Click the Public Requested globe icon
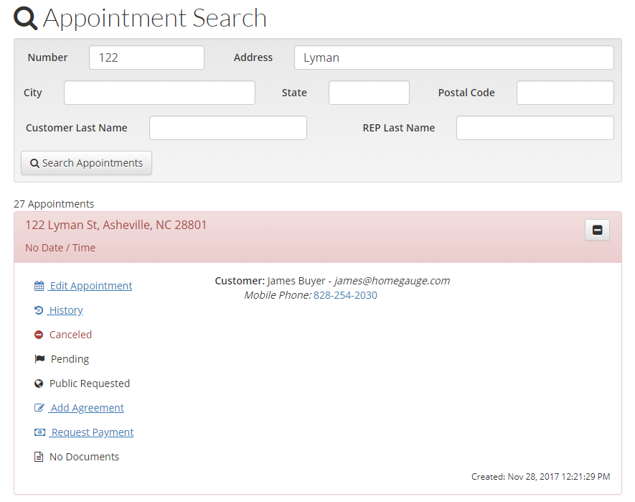The width and height of the screenshot is (635, 502). click(39, 384)
